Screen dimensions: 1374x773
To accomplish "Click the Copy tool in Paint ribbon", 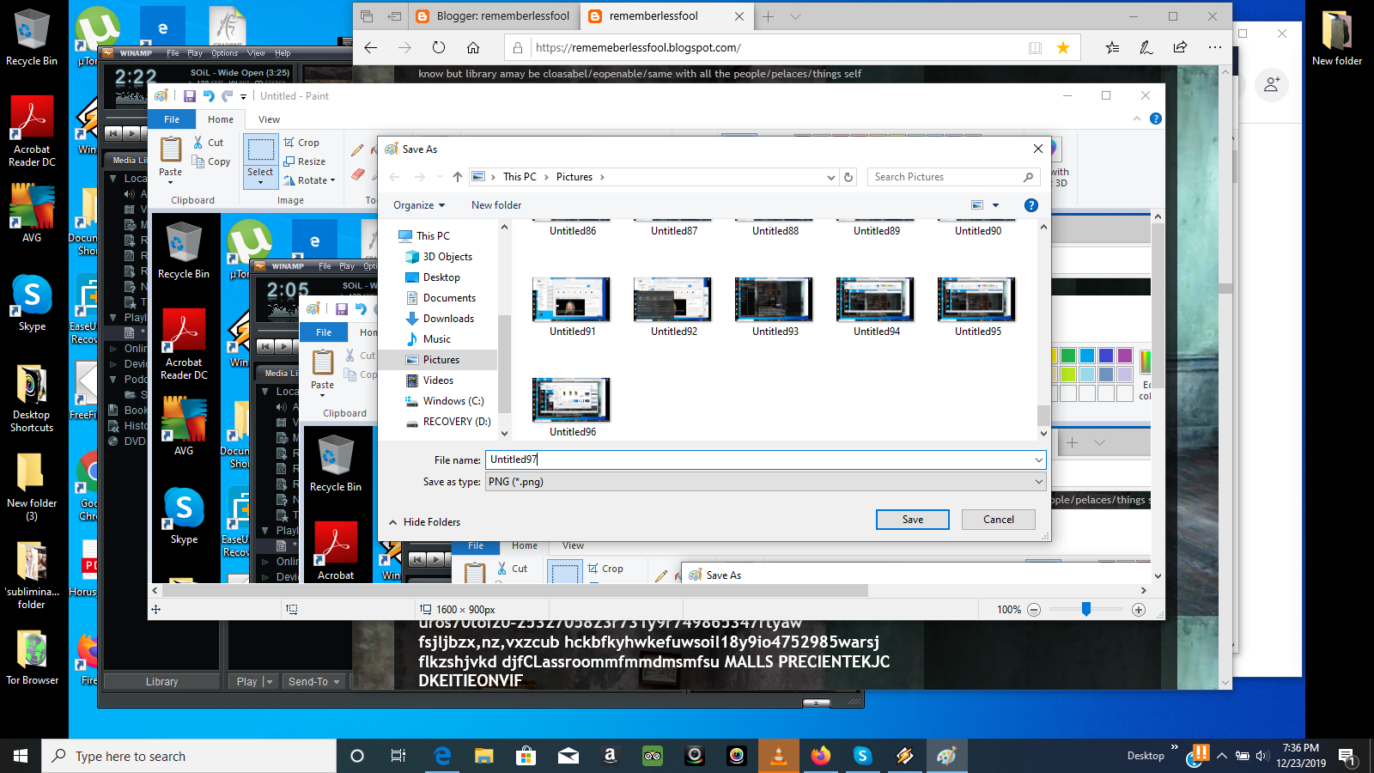I will pyautogui.click(x=211, y=161).
